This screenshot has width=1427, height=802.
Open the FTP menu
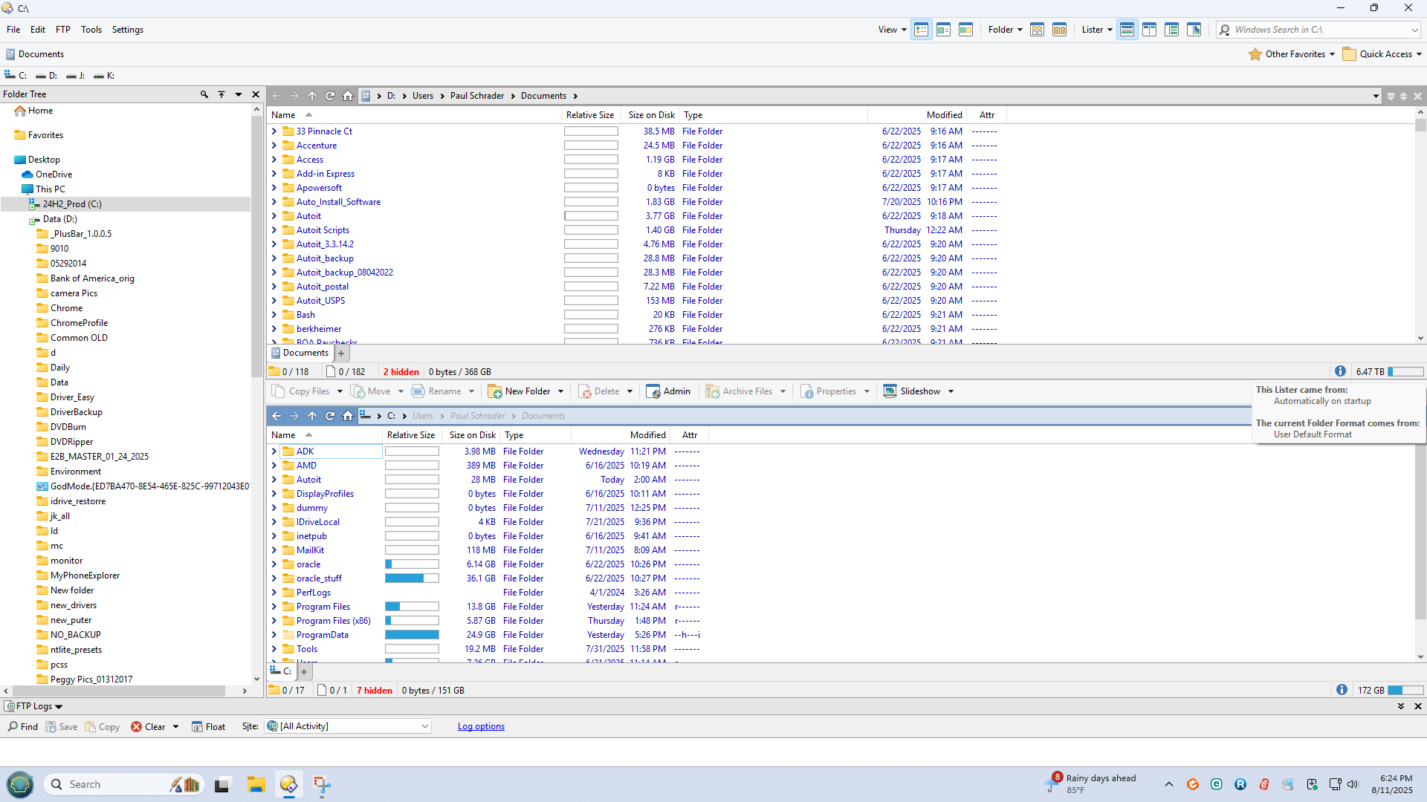point(62,30)
